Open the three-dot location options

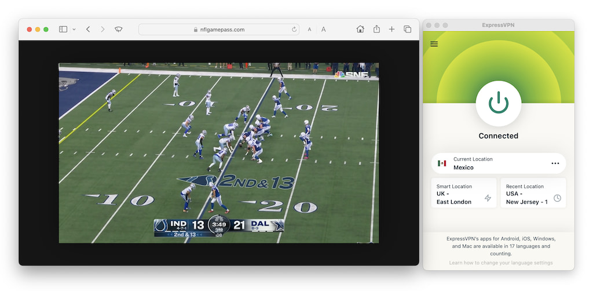tap(555, 163)
